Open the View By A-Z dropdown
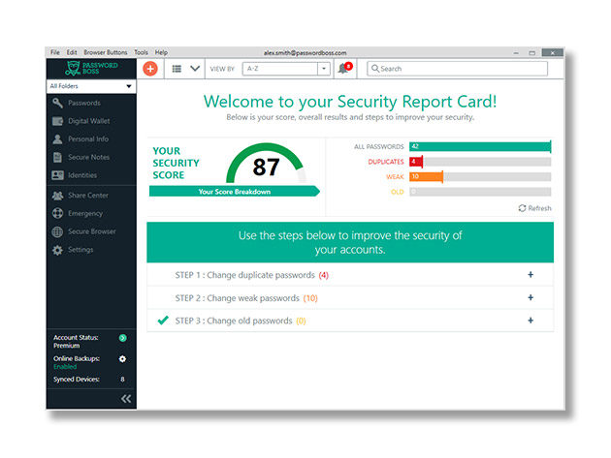The height and width of the screenshot is (458, 611). [286, 69]
